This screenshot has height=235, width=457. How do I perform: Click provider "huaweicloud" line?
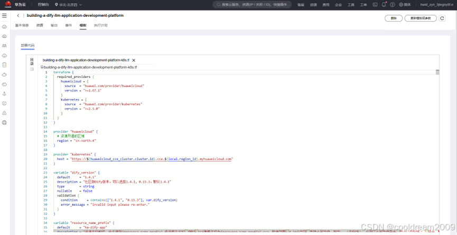click(76, 131)
